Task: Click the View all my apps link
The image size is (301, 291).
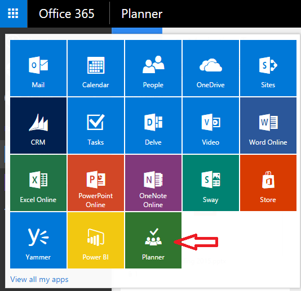Action: (x=39, y=280)
